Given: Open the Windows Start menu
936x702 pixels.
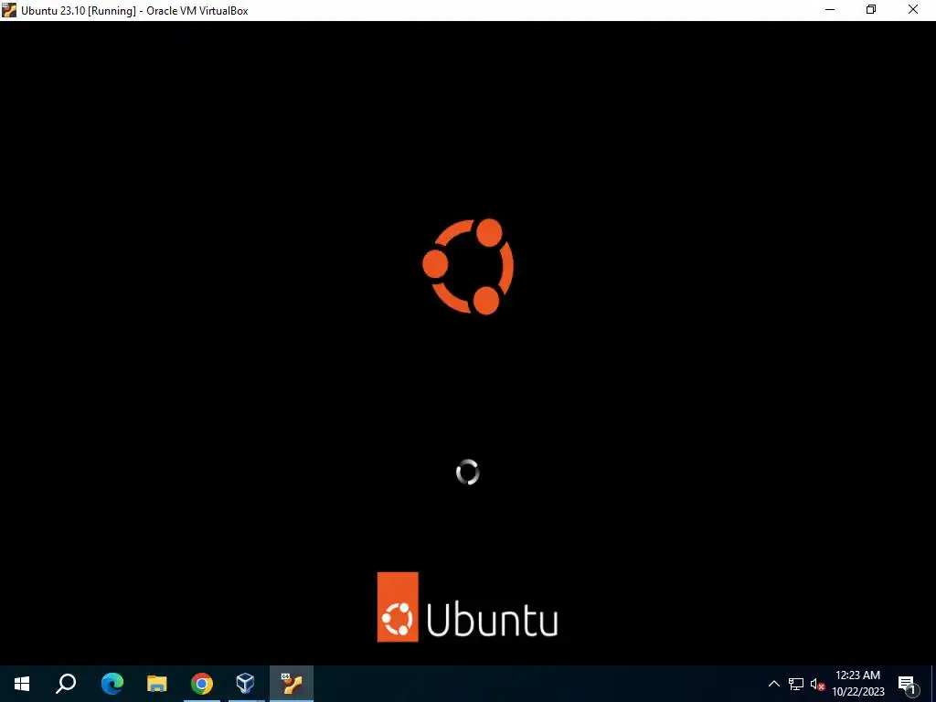Looking at the screenshot, I should coord(22,684).
